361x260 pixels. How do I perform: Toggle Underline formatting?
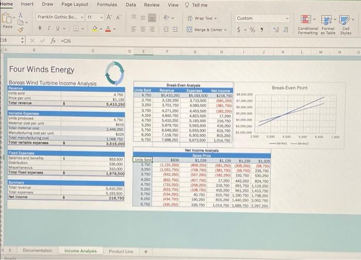58,28
